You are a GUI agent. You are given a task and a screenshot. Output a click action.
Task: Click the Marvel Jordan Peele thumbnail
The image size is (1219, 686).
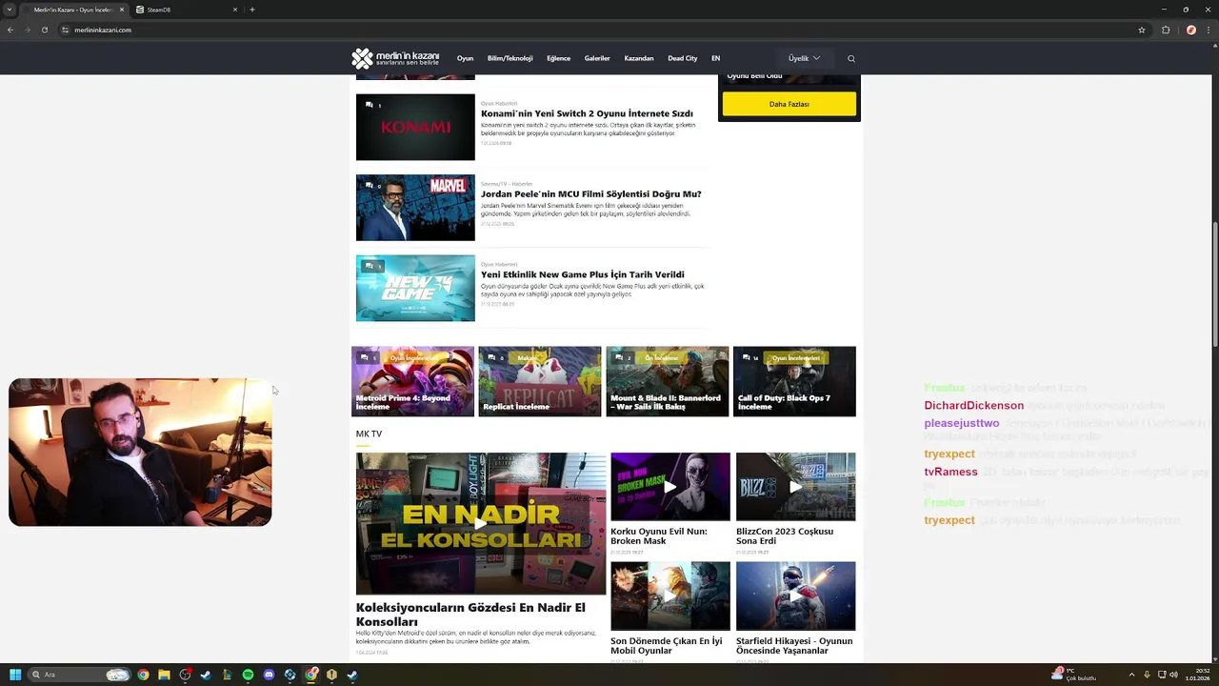pyautogui.click(x=415, y=208)
